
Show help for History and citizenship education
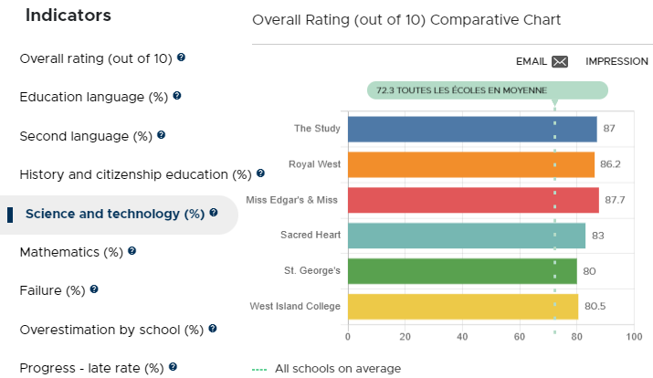[260, 173]
